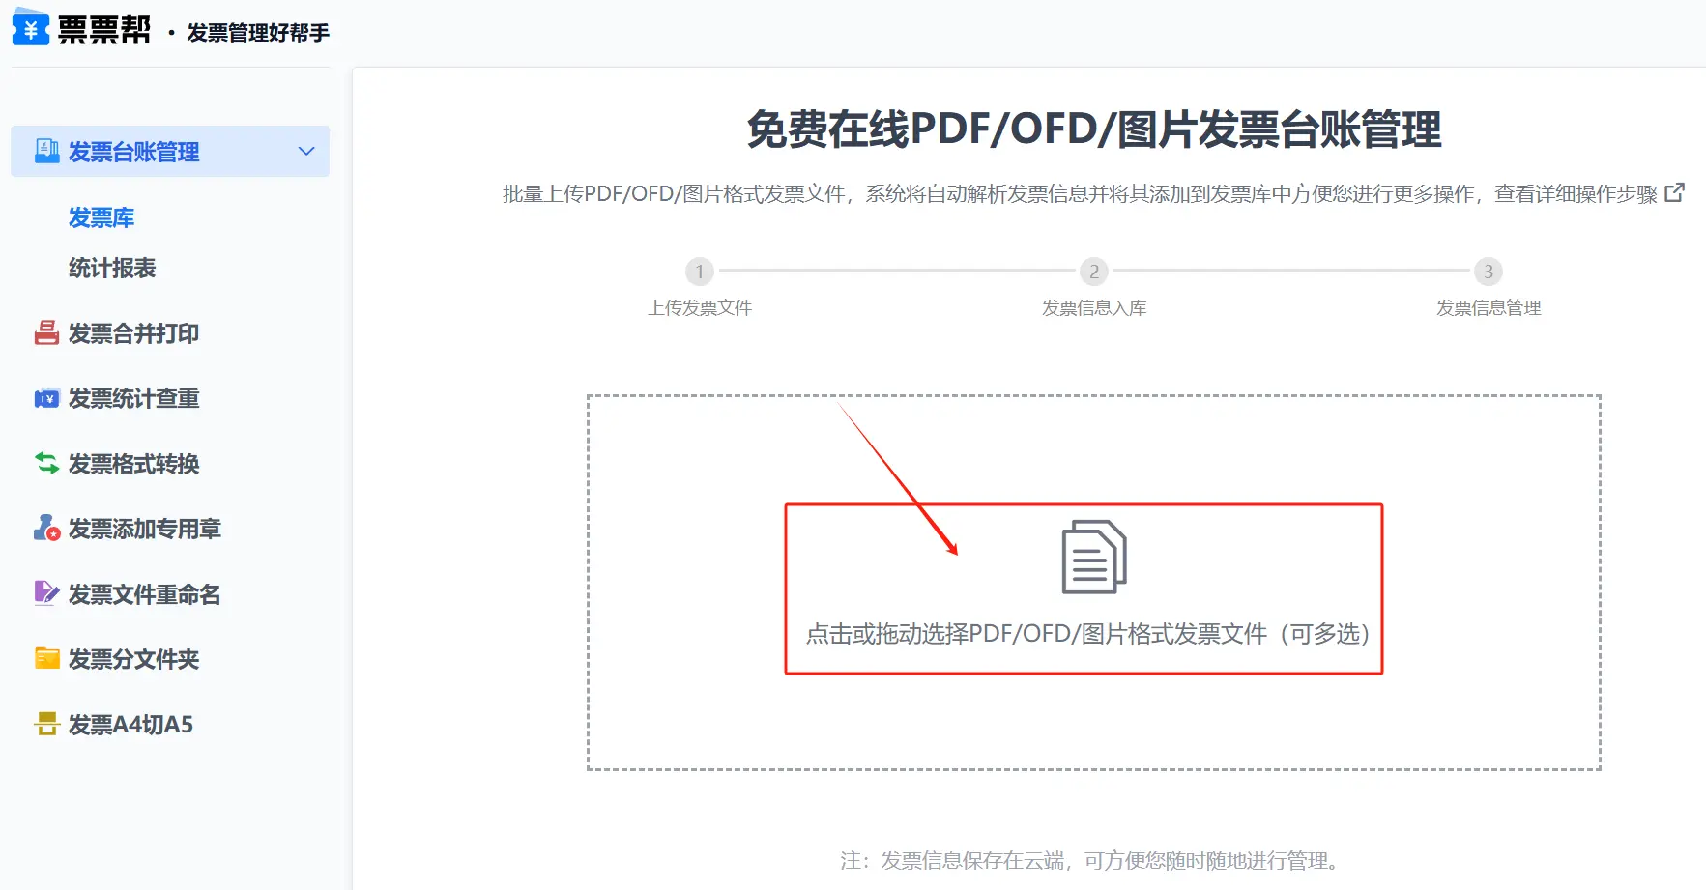Open external link icon for detailed steps
The height and width of the screenshot is (890, 1706).
tap(1674, 193)
